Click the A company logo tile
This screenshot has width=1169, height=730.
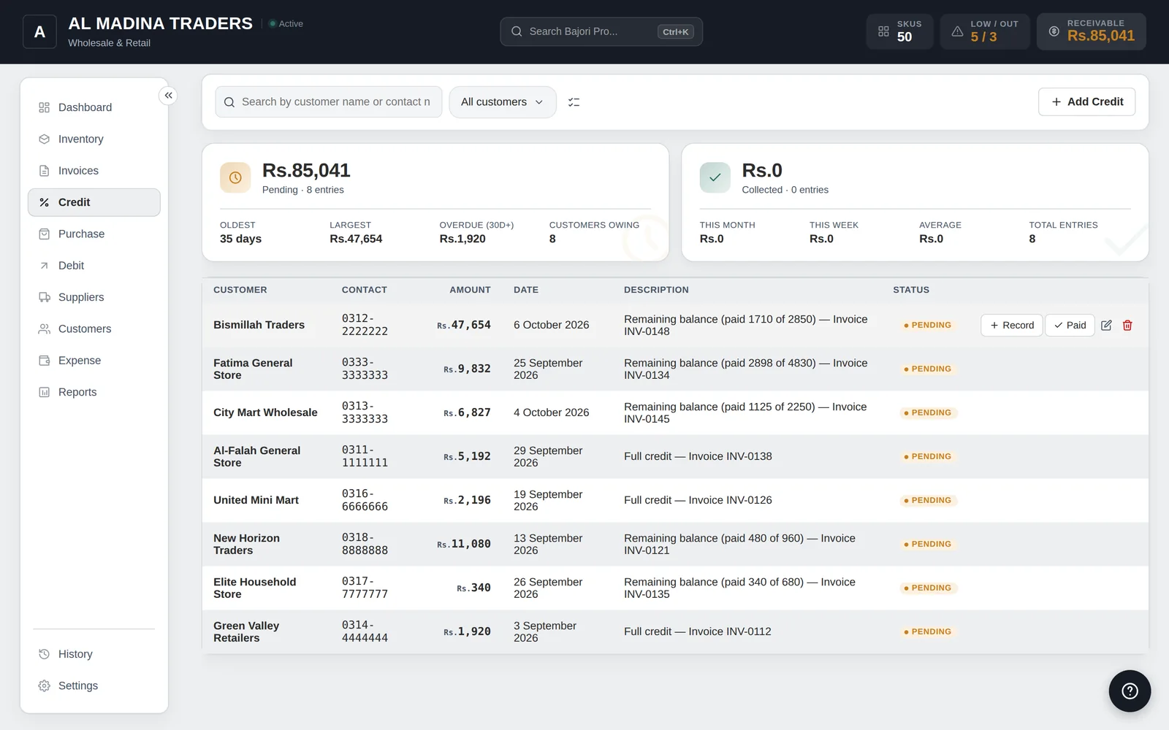[39, 32]
